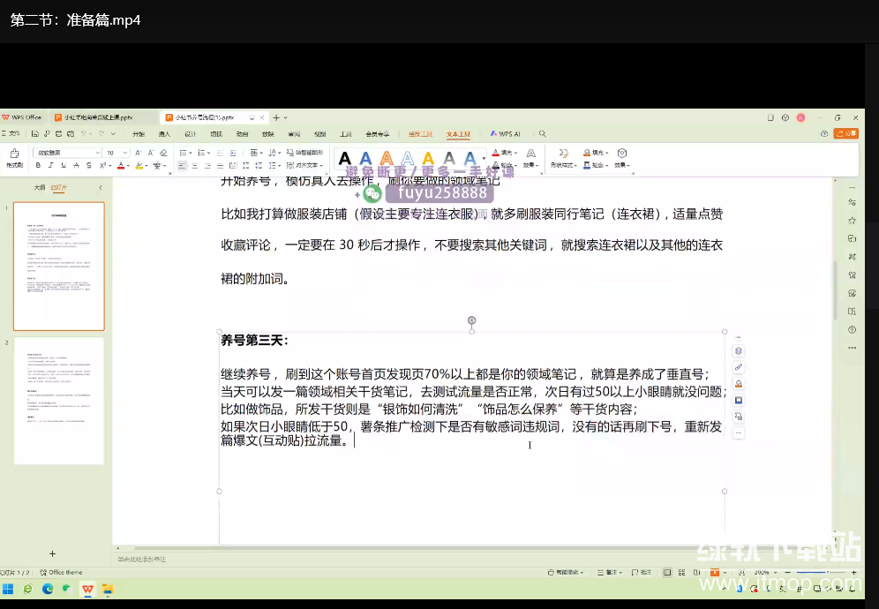This screenshot has height=609, width=879.
Task: Open the 文本工具 (Text Tools) tab
Action: click(458, 134)
